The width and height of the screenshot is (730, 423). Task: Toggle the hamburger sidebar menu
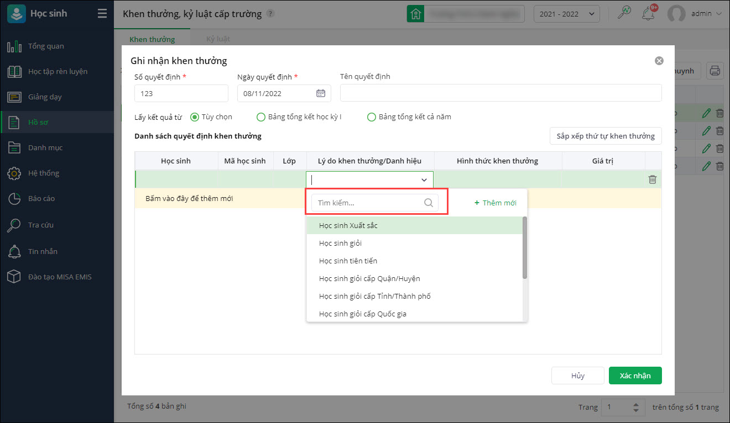click(102, 14)
